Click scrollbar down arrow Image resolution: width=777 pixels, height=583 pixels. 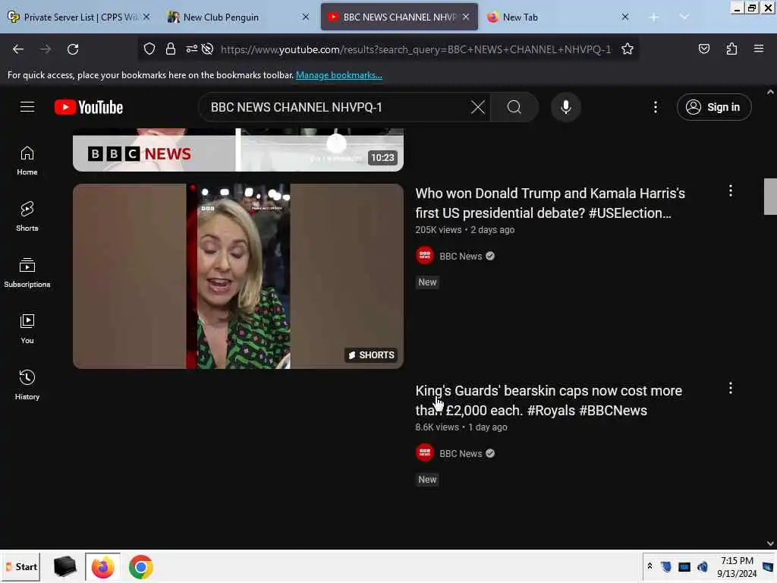tap(770, 544)
